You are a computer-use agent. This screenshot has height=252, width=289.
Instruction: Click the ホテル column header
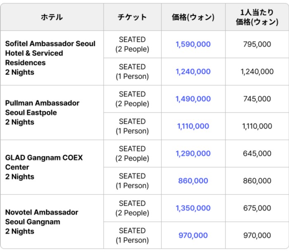[x=52, y=17]
